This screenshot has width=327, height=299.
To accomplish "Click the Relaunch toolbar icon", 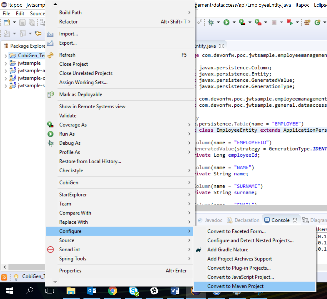I will pyautogui.click(x=290, y=22).
